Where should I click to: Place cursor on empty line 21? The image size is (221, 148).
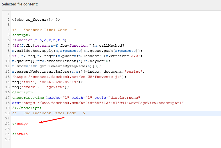(116, 119)
